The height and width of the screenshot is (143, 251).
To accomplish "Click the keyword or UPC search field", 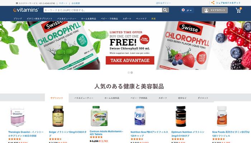I will pyautogui.click(x=103, y=10).
